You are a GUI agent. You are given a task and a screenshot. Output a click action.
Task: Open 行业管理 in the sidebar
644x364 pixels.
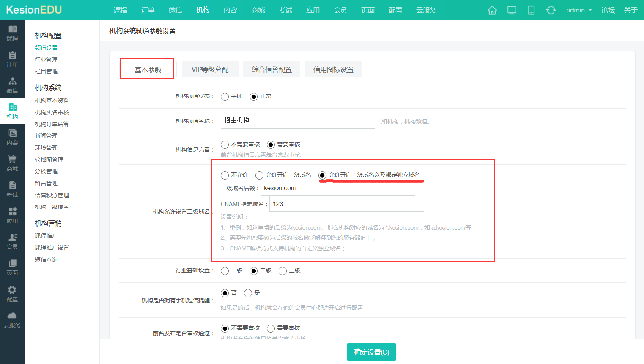coord(46,59)
